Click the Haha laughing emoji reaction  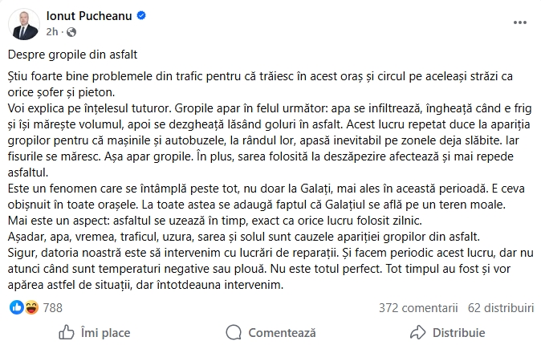(31, 307)
